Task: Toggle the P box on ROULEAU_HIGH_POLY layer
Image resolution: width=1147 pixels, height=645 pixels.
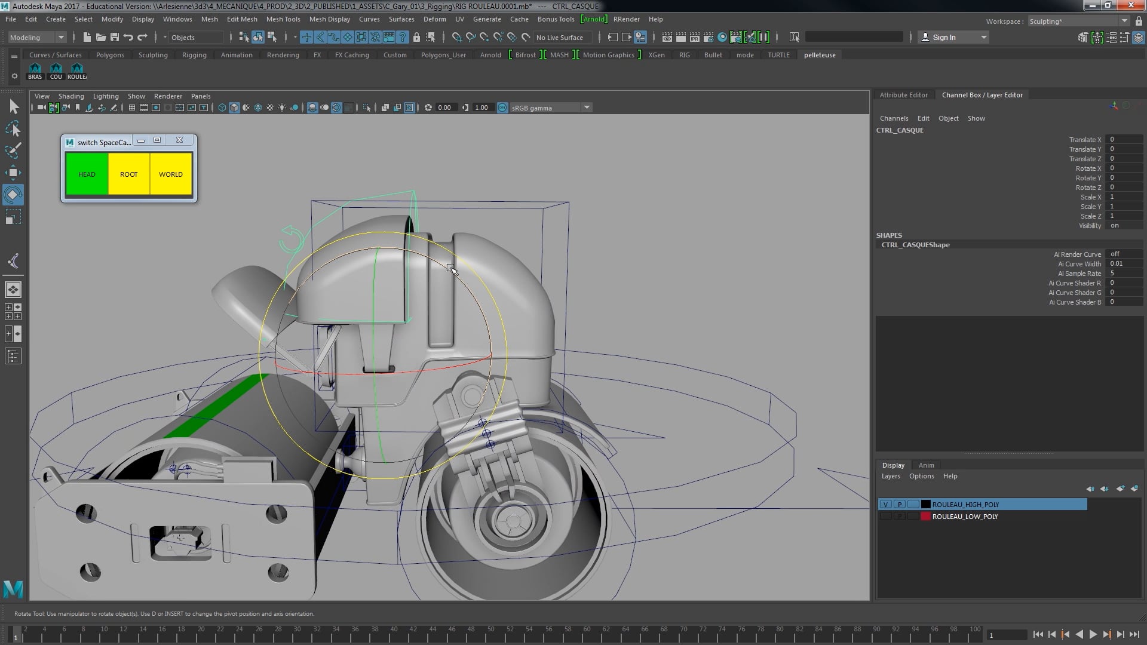Action: [899, 505]
